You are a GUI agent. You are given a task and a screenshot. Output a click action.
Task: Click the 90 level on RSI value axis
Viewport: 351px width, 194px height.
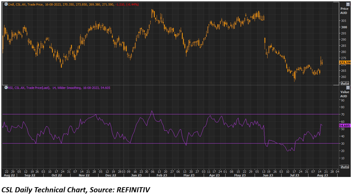click(x=343, y=100)
